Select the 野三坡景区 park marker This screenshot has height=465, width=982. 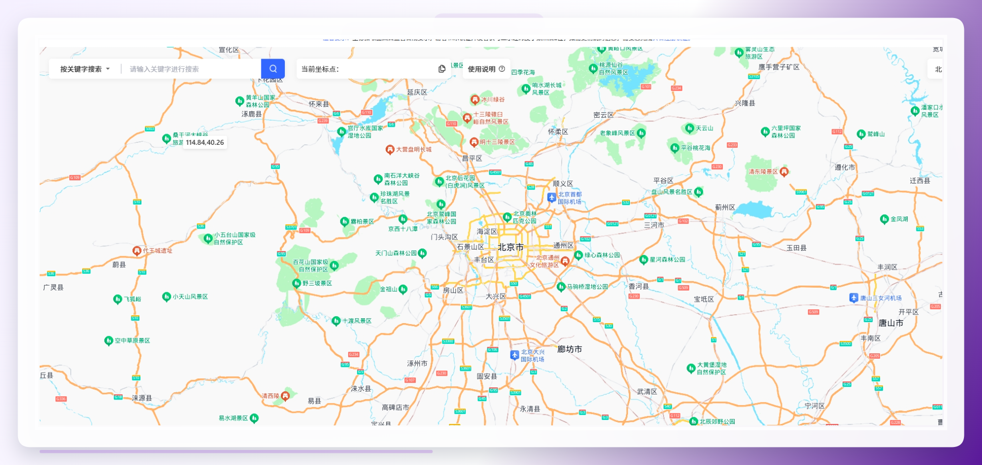click(x=296, y=283)
